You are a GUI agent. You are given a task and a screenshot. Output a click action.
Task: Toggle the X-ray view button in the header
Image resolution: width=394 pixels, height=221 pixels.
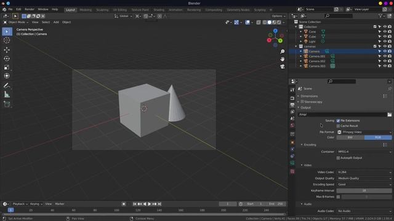[259, 22]
